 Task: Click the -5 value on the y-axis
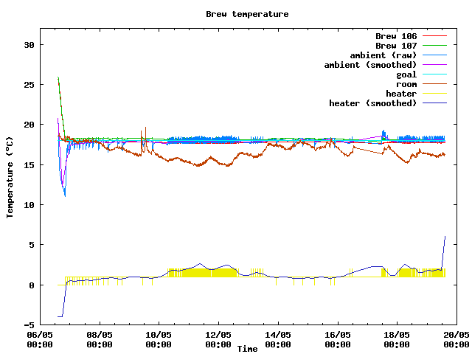pyautogui.click(x=29, y=325)
